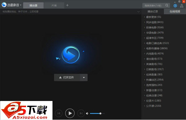The image size is (186, 120).
Task: Select 英美剧场 (701) text
Action: tap(154, 64)
